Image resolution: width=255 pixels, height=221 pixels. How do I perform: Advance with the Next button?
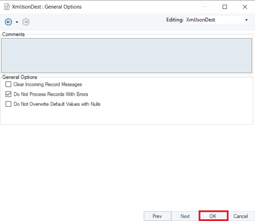click(x=185, y=216)
